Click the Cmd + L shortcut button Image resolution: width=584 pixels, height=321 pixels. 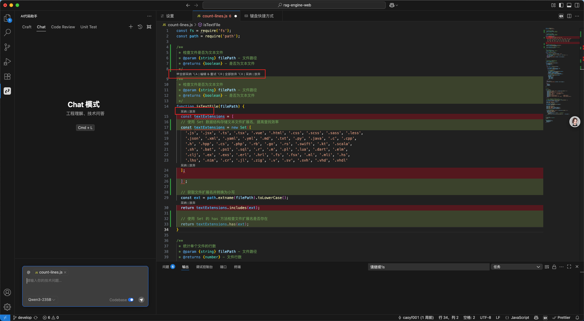point(85,128)
